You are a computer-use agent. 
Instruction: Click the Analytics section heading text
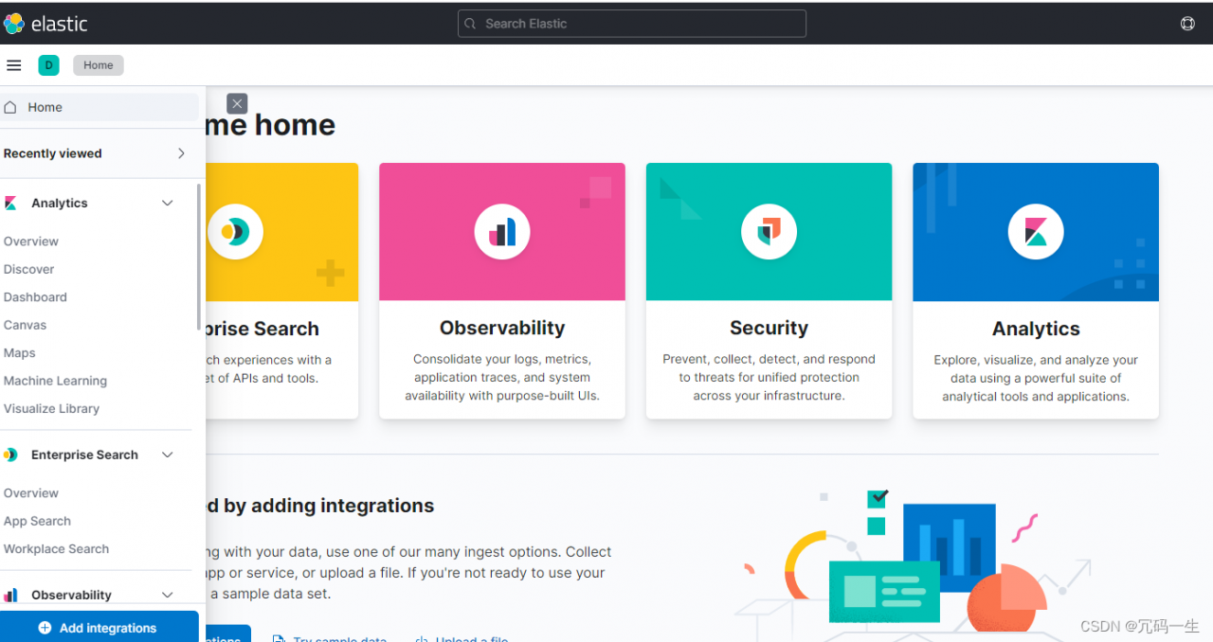point(60,203)
